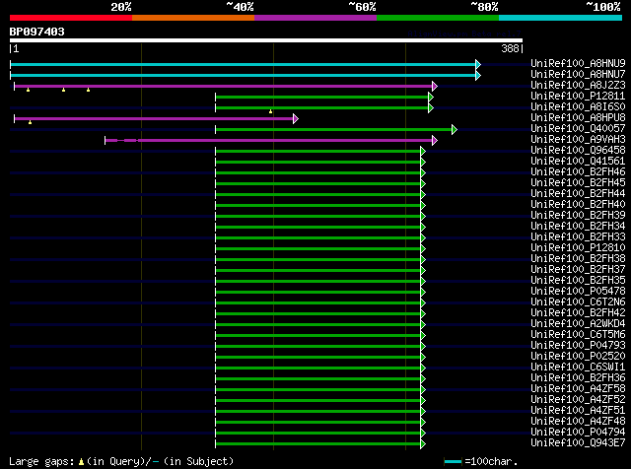Select UniRef100_C6T5M6 label
Viewport: 631px width, 469px height.
[578, 335]
